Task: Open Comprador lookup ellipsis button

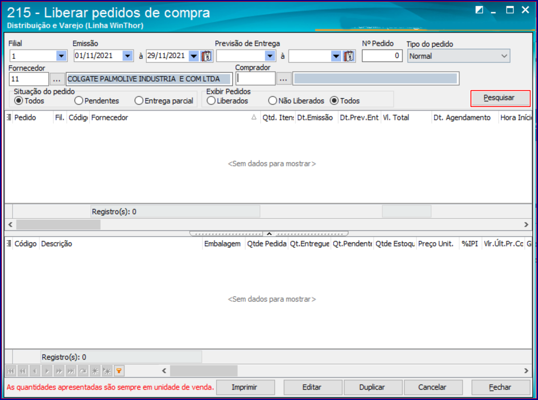Action: [283, 79]
